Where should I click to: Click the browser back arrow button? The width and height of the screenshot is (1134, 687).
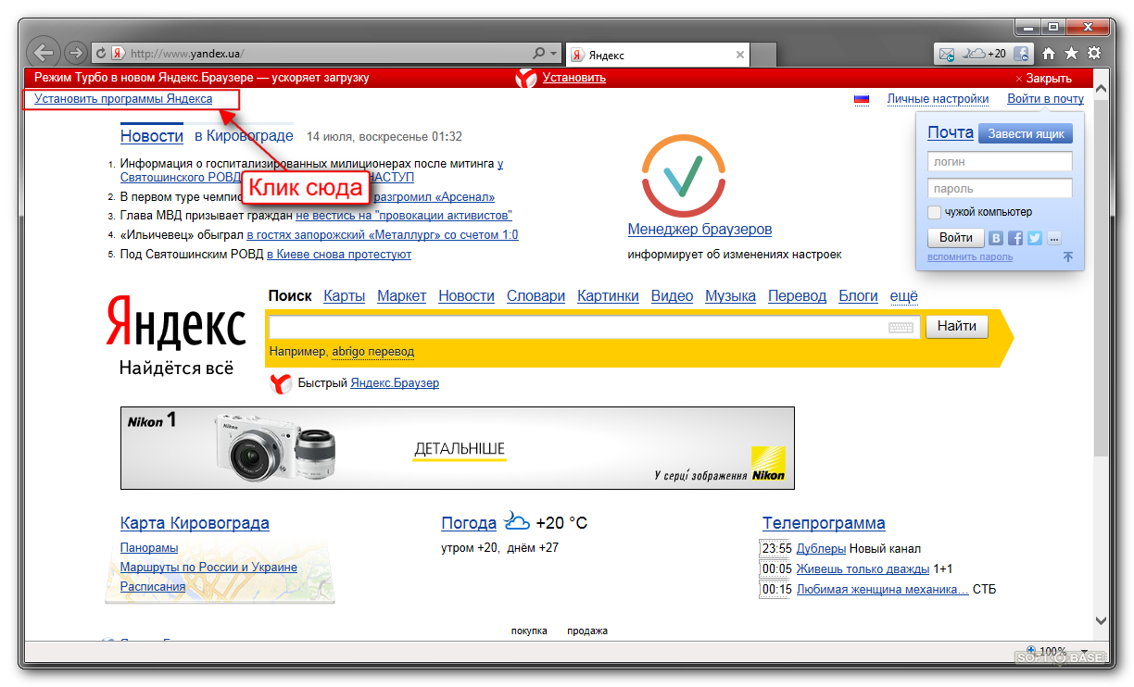(x=44, y=53)
